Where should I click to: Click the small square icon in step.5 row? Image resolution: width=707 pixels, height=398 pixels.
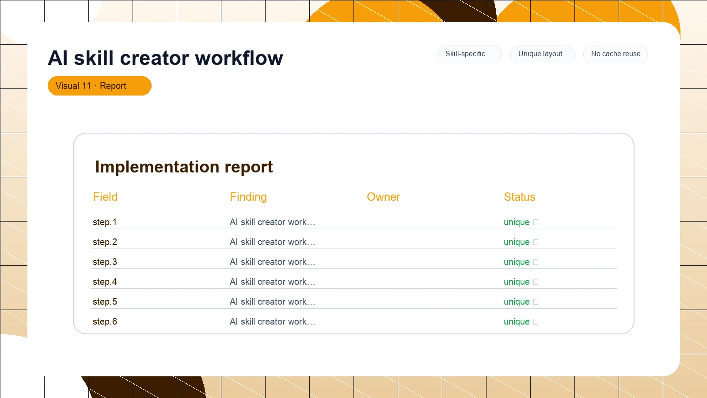(x=536, y=302)
